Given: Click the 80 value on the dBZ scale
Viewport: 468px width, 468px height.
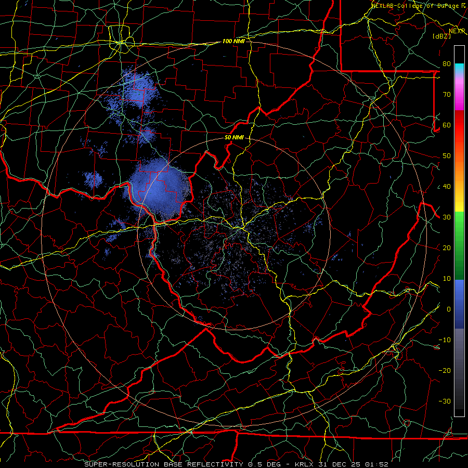Looking at the screenshot, I should click(x=447, y=64).
